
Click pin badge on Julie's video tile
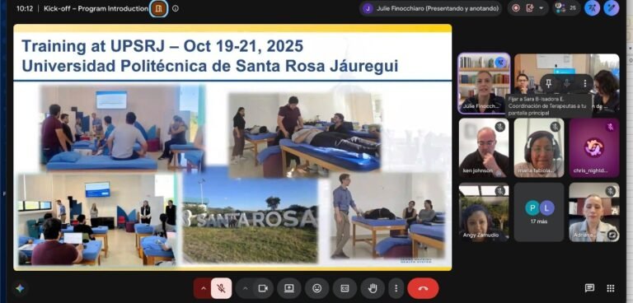pos(501,62)
